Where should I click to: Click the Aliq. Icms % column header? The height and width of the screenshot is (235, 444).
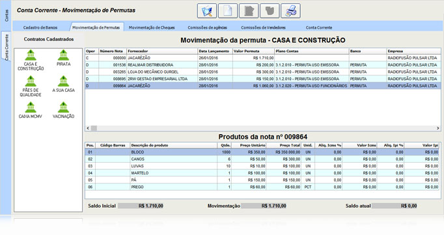point(328,145)
